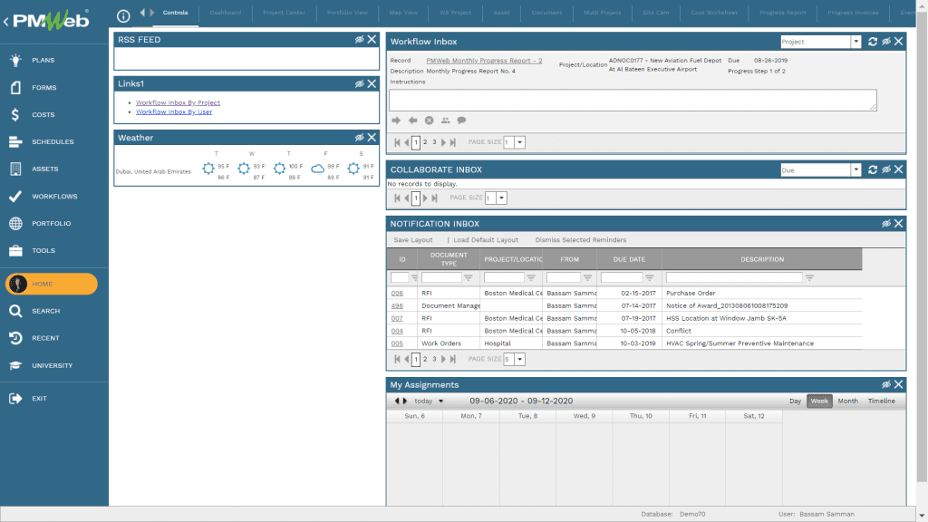928x522 pixels.
Task: Open the Forms module
Action: click(x=43, y=88)
